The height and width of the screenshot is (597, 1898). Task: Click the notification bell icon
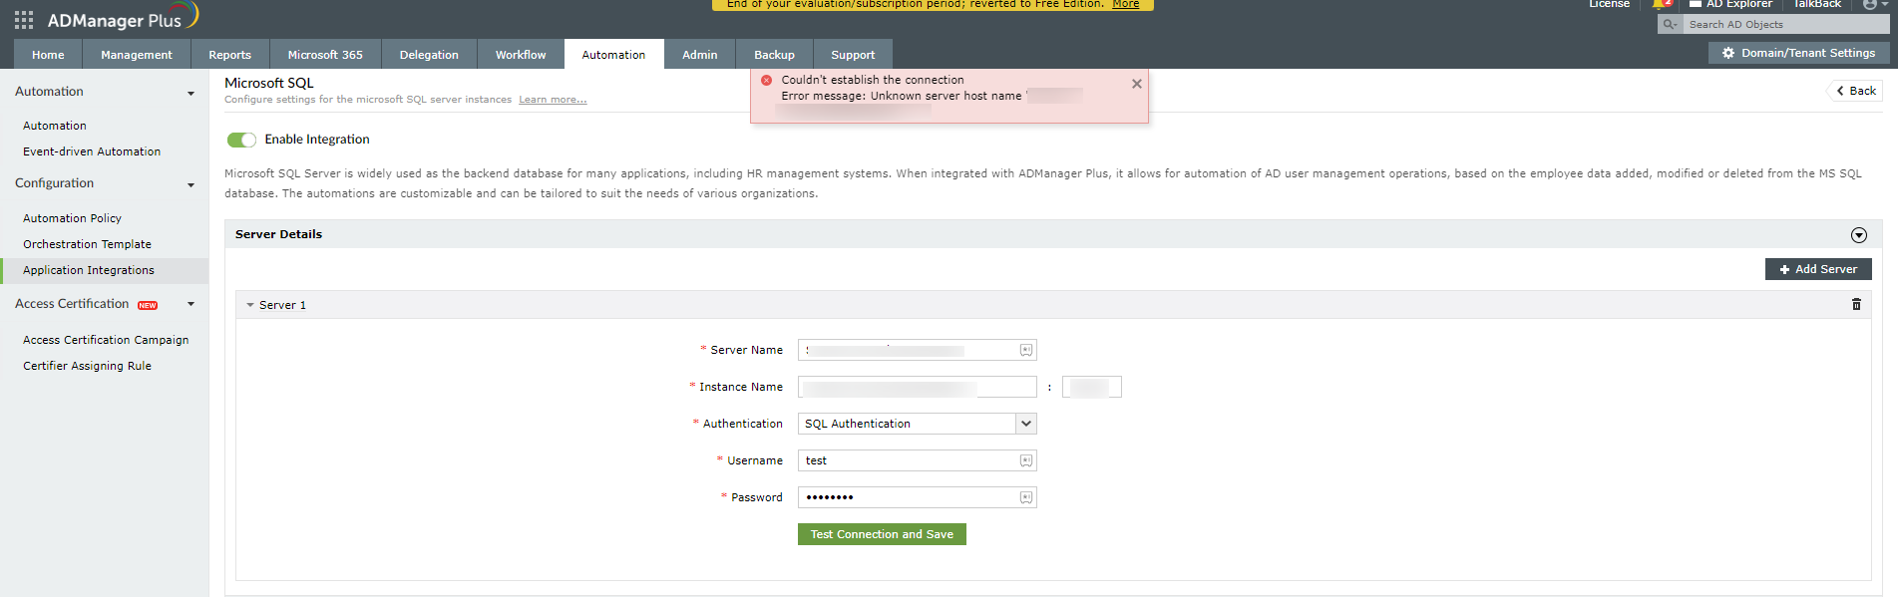pyautogui.click(x=1660, y=5)
